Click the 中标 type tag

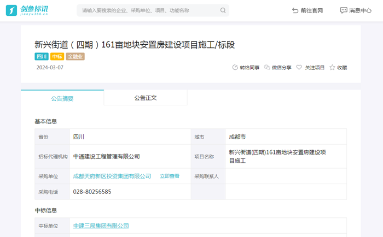57,57
